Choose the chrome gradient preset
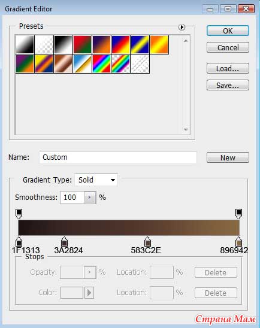Viewport: 260px width, 328px height. [x=82, y=63]
